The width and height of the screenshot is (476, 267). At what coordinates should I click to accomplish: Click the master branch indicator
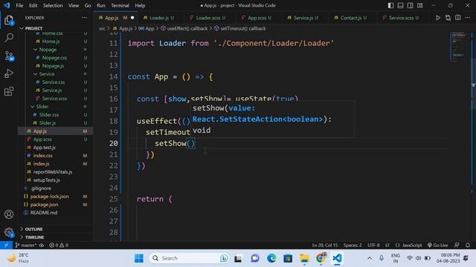coord(26,245)
